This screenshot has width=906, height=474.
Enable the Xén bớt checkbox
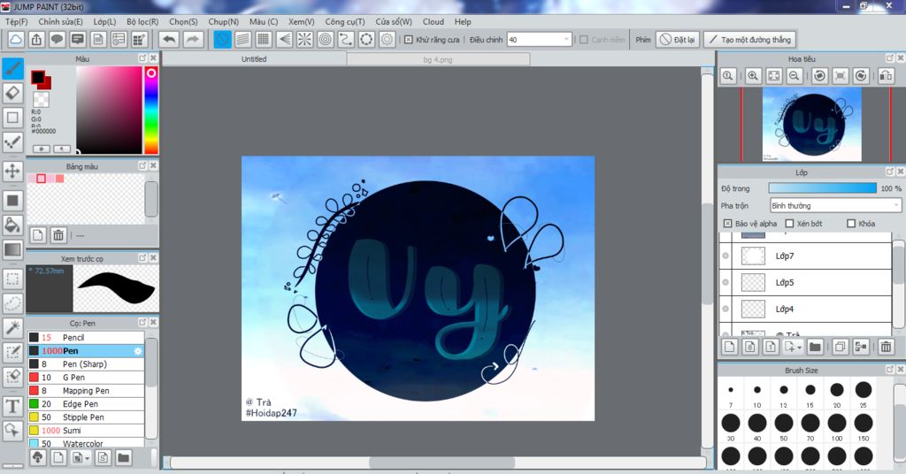coord(789,224)
